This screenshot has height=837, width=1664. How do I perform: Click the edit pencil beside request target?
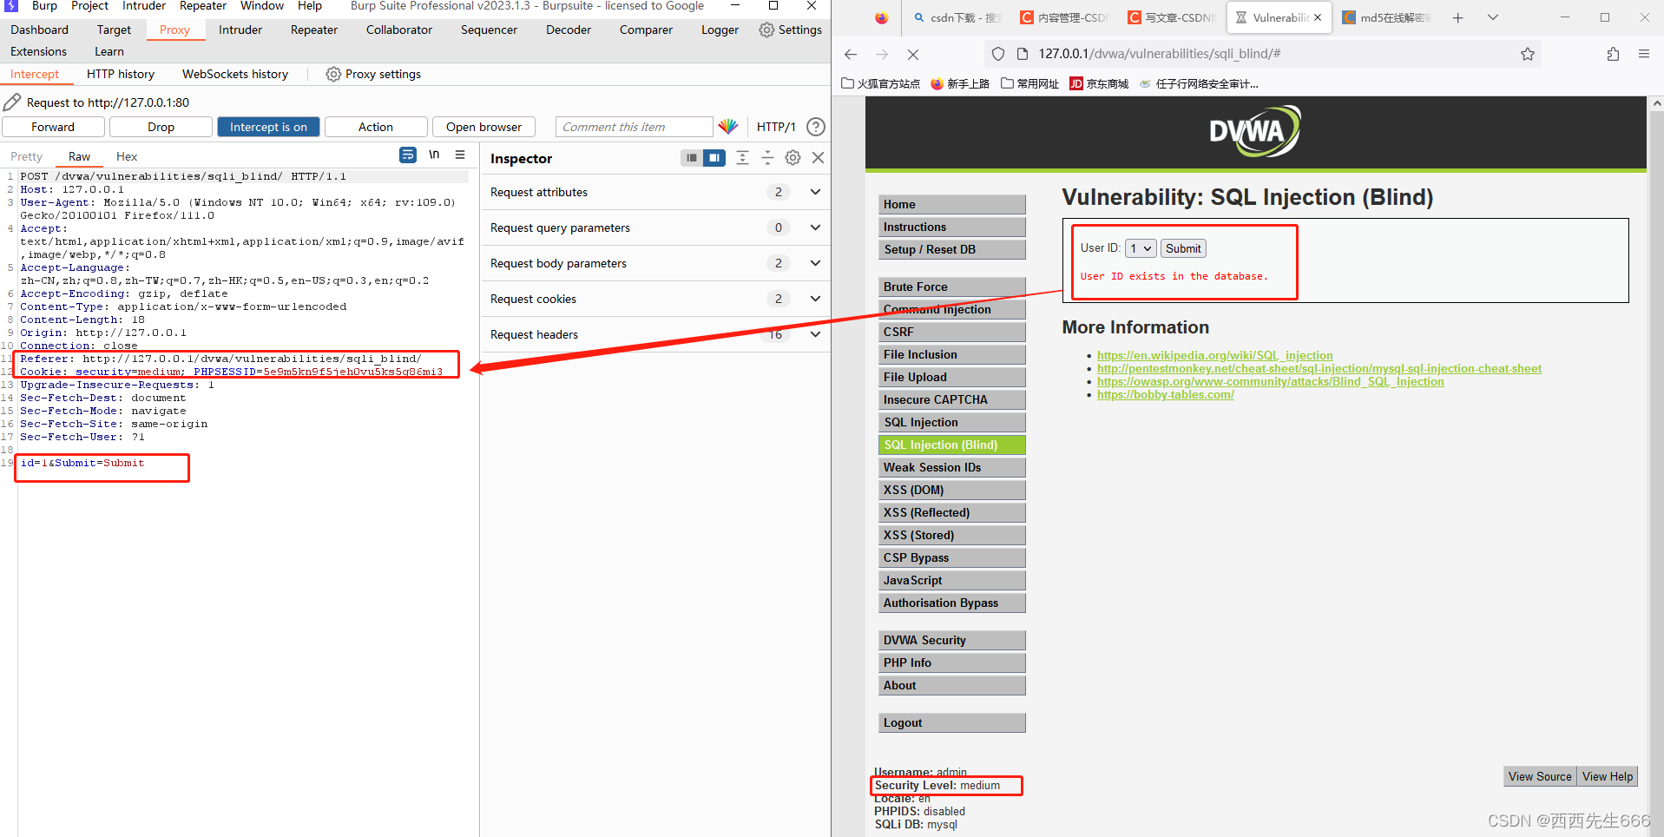(x=12, y=102)
